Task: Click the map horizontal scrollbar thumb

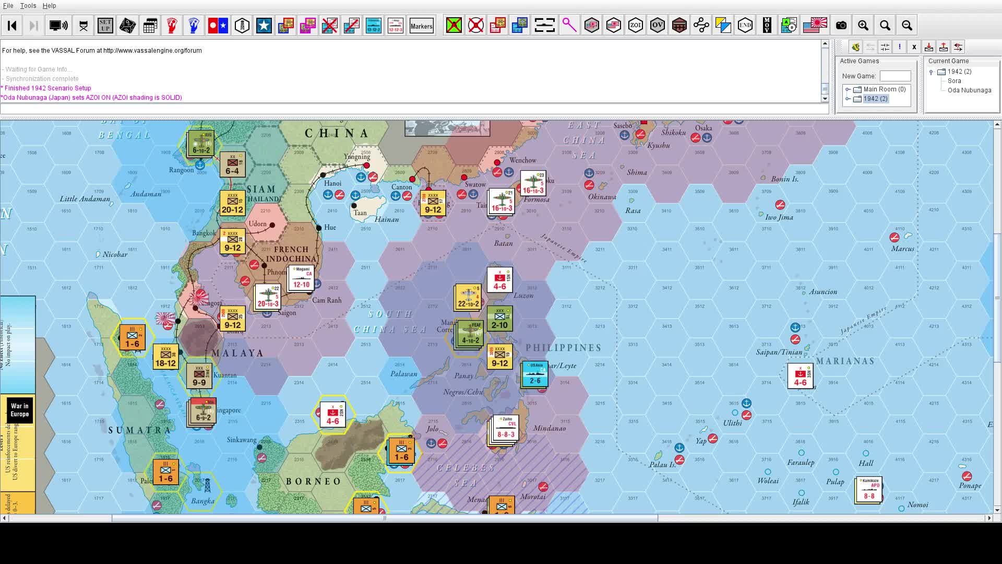Action: tap(385, 518)
